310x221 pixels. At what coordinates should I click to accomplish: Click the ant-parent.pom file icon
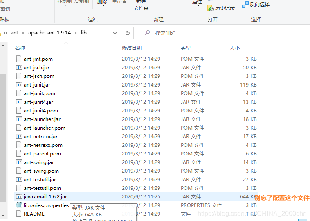(19, 154)
